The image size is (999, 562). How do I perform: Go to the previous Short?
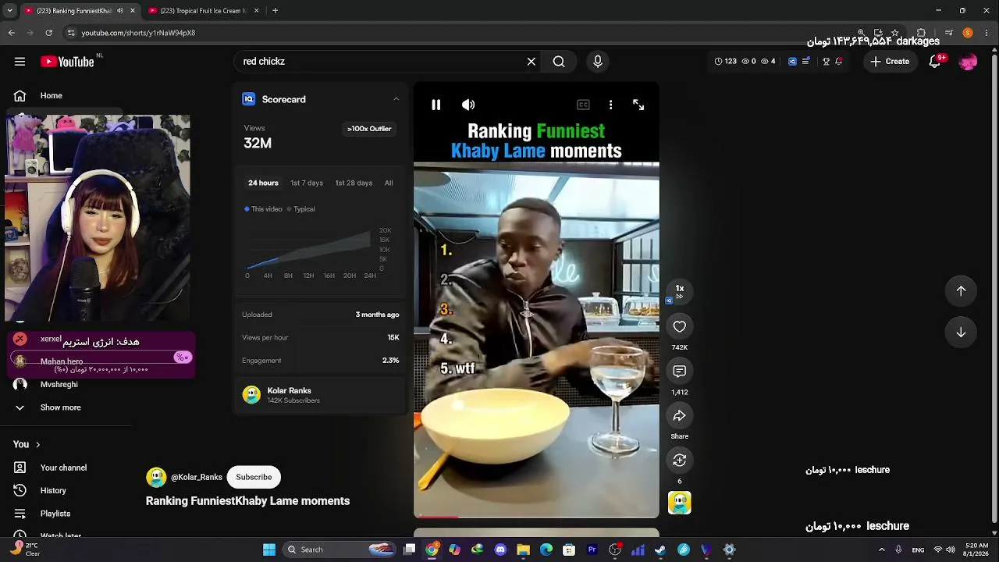click(961, 290)
